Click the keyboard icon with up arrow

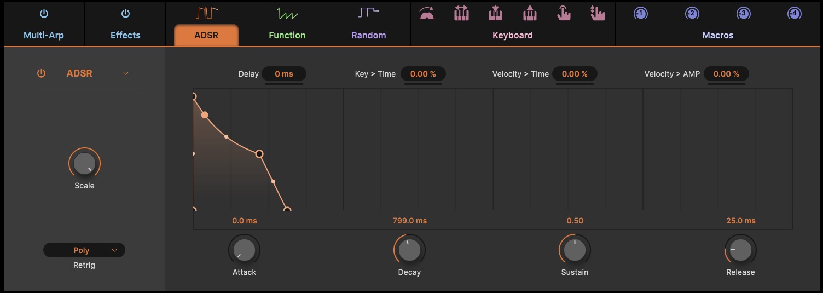pyautogui.click(x=530, y=13)
